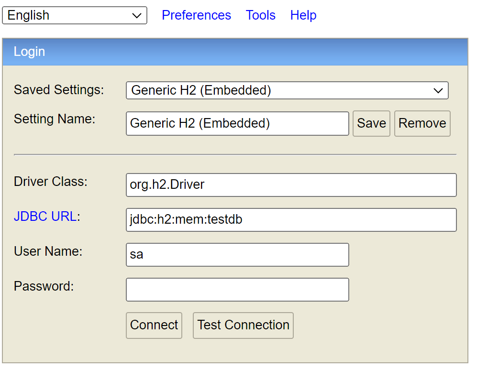477x369 pixels.
Task: Click the "Setting Name:" label
Action: pyautogui.click(x=55, y=119)
